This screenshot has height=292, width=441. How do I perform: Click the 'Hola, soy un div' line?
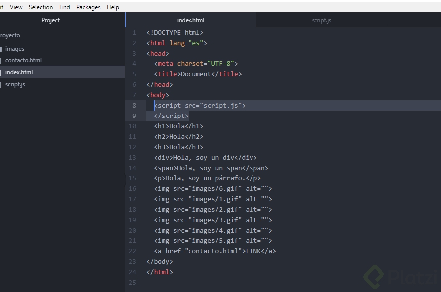(205, 157)
